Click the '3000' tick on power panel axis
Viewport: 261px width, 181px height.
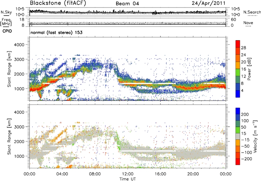[x=19, y=59]
